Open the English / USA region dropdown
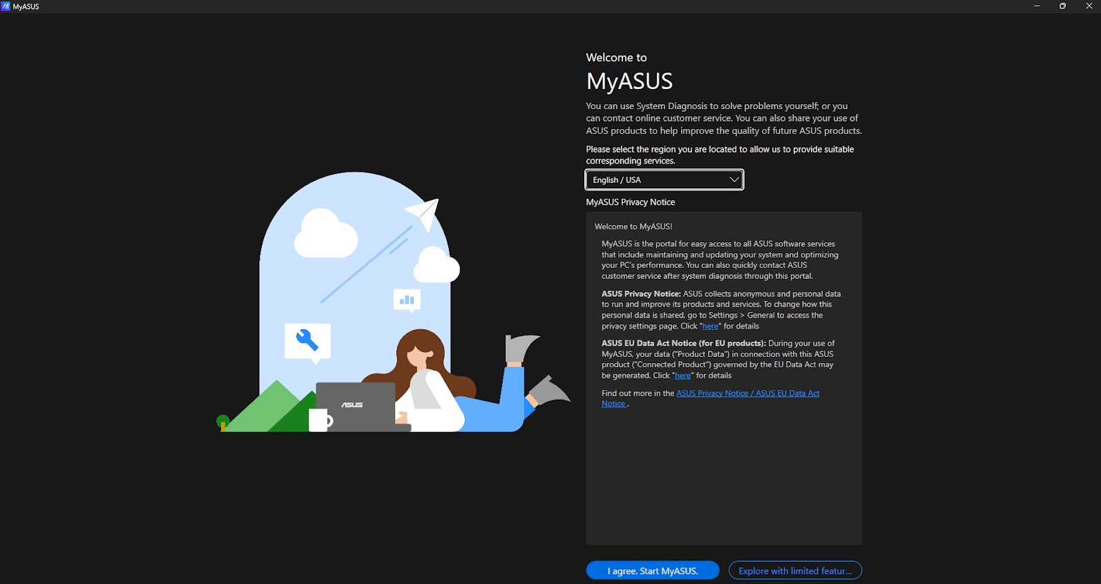1101x584 pixels. coord(664,179)
